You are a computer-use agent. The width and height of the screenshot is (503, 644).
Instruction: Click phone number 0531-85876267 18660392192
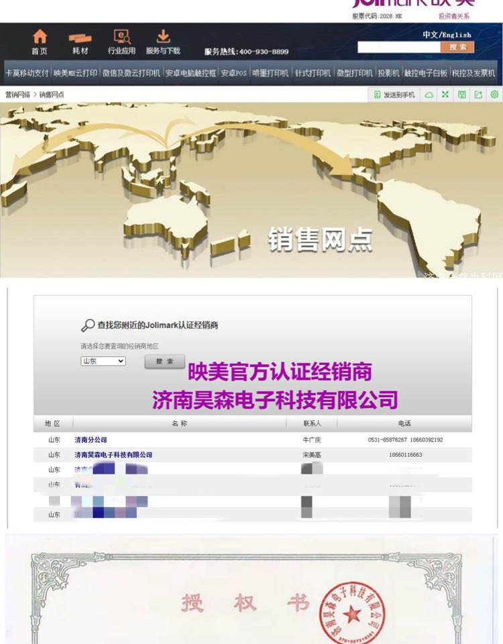pyautogui.click(x=405, y=440)
